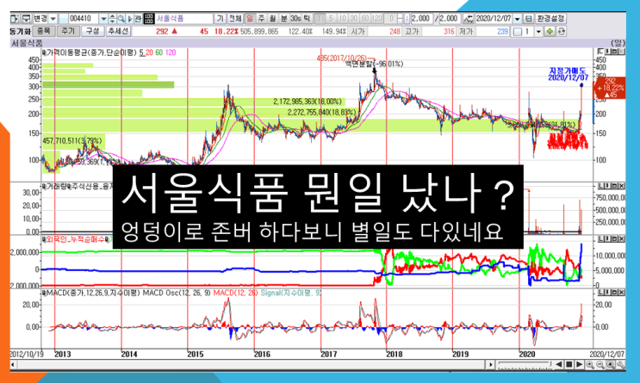Toggle the 전체 all-range button

coord(235,19)
